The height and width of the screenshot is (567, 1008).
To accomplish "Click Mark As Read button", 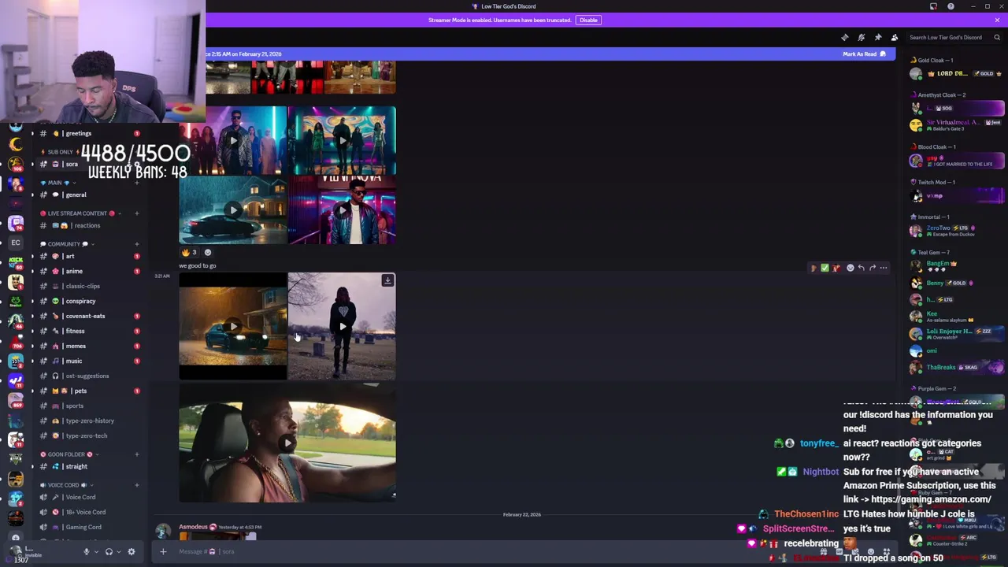I will coord(865,54).
